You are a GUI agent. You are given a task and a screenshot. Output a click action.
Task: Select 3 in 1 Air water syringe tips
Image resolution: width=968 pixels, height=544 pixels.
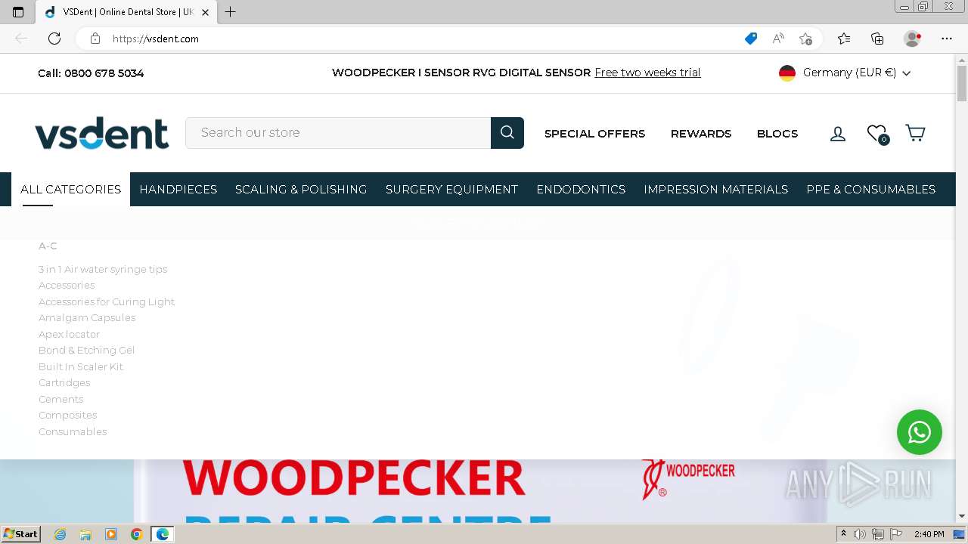click(103, 269)
